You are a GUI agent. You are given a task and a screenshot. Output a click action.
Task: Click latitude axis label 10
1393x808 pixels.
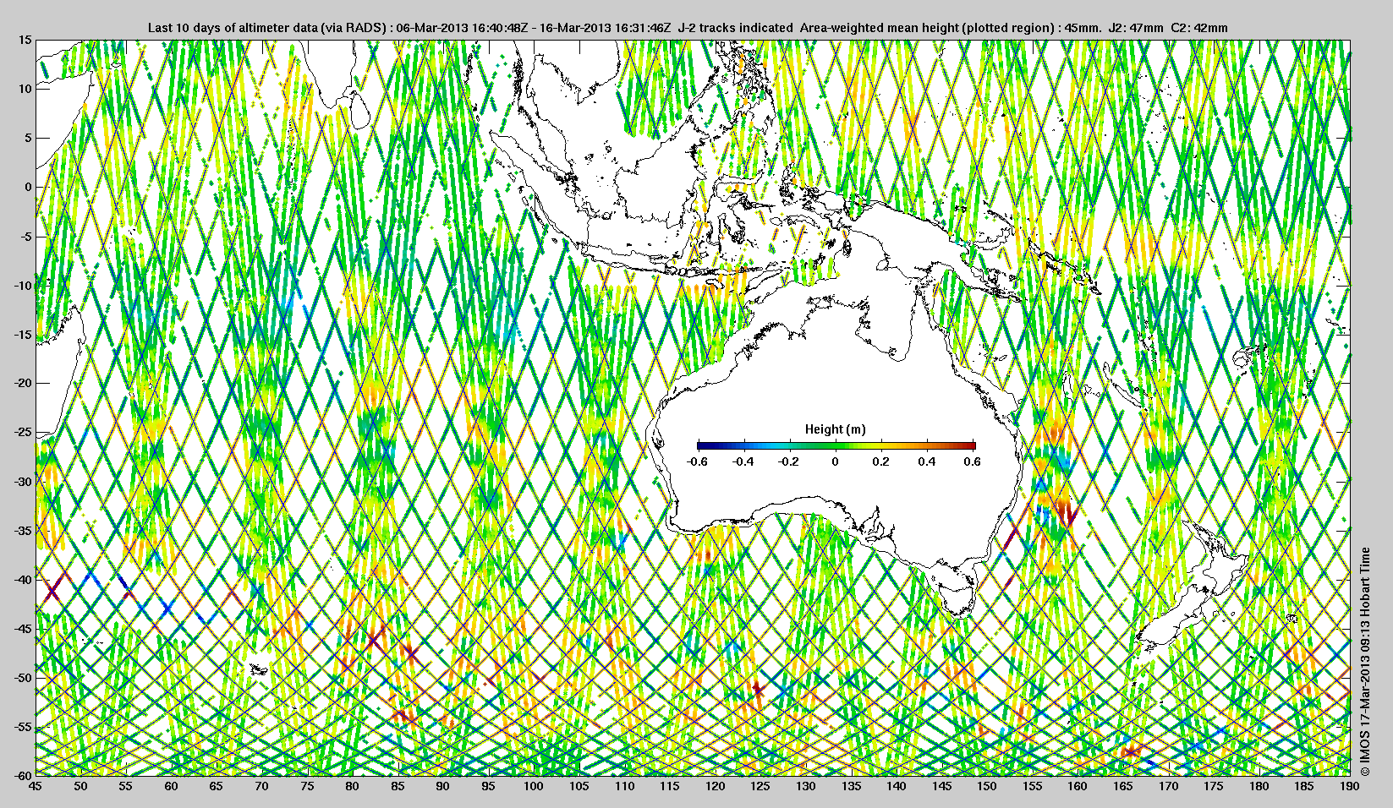(26, 89)
